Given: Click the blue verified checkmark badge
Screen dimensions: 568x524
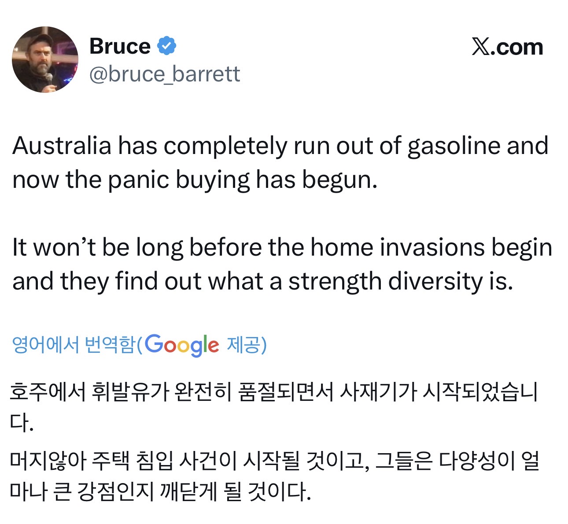Looking at the screenshot, I should click(x=167, y=46).
